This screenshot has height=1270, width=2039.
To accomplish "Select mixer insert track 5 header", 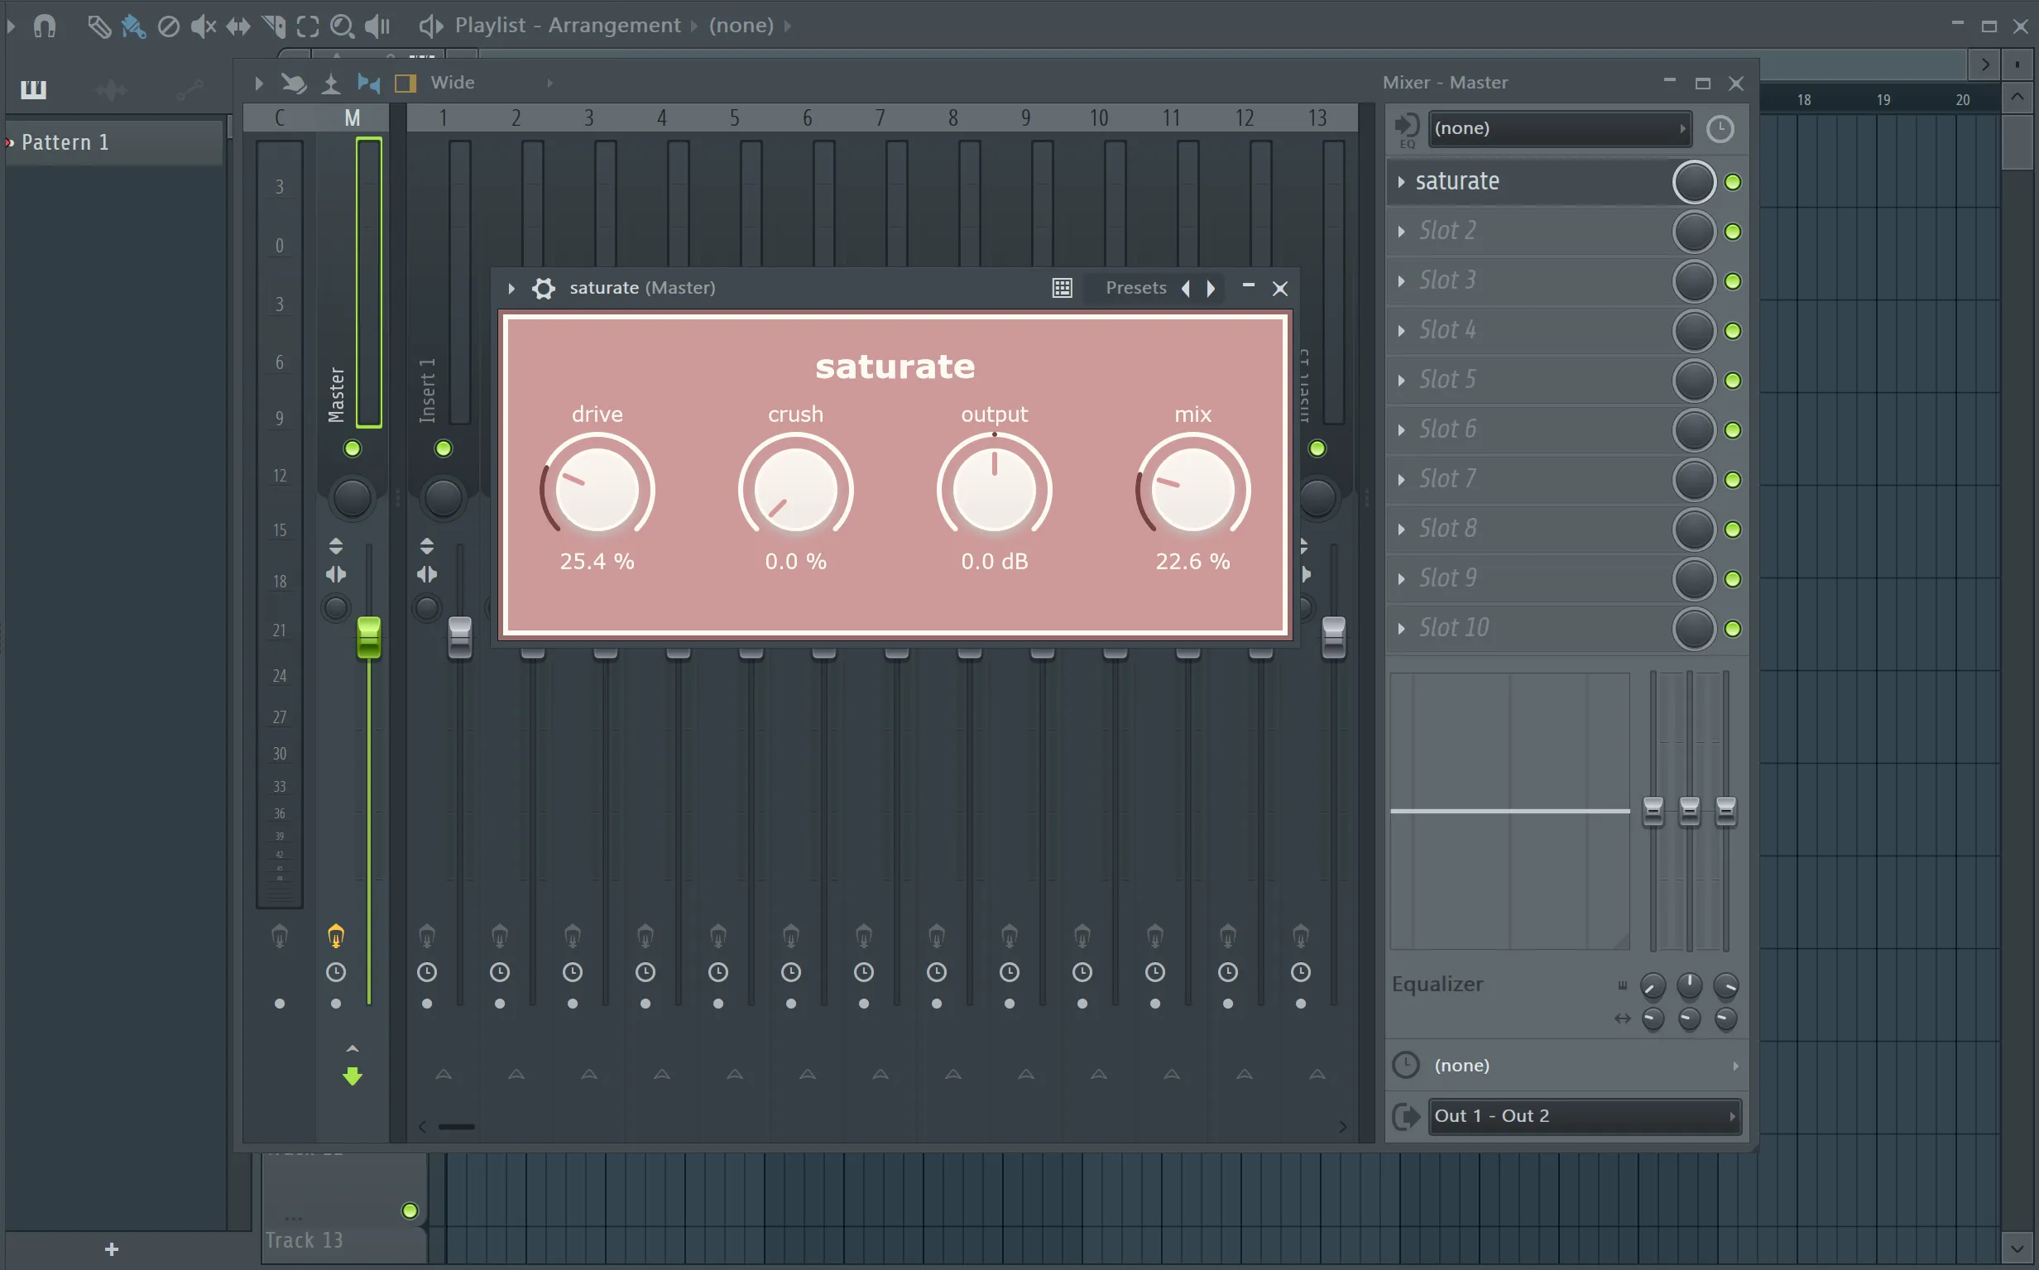I will [734, 117].
